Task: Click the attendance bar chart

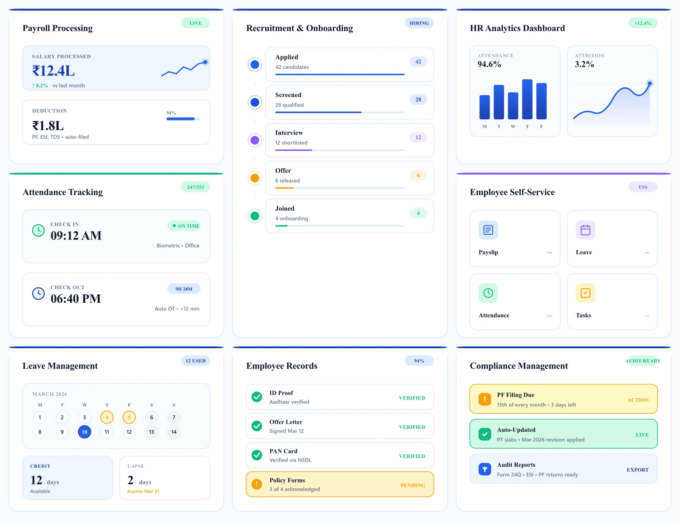Action: (x=513, y=99)
